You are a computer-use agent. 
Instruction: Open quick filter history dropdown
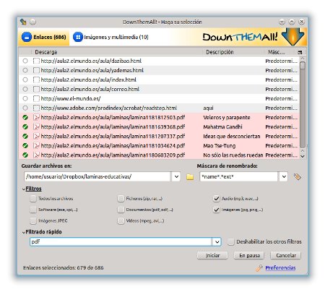217,241
